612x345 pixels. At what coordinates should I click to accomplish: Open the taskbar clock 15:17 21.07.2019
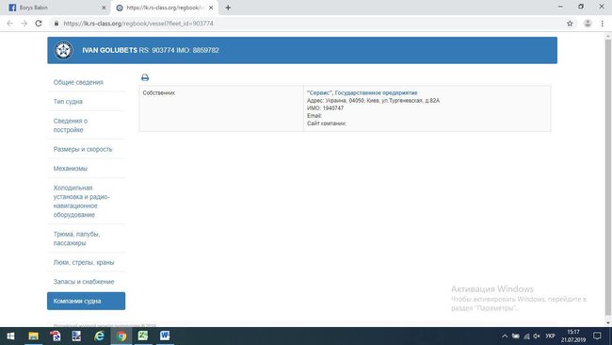(573, 336)
